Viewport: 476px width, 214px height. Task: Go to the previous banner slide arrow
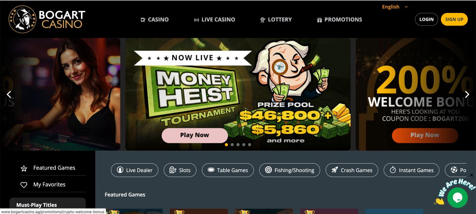9,94
